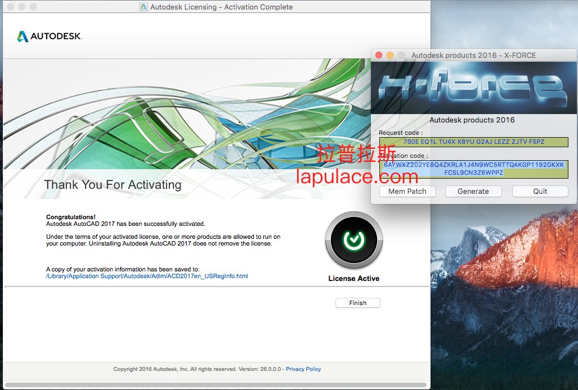Click the Autodesk logo in the header
The height and width of the screenshot is (390, 578).
[50, 37]
